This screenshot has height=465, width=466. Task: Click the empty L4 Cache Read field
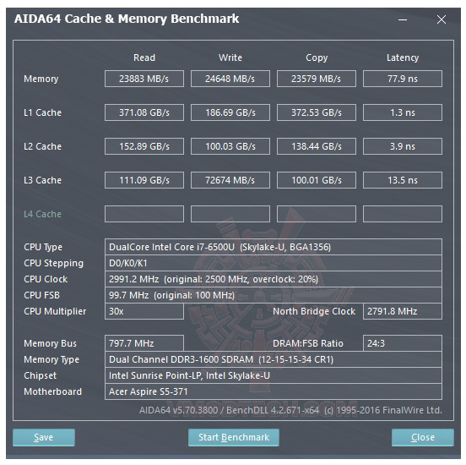pos(144,214)
